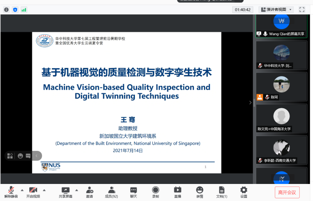The width and height of the screenshot is (313, 201).
Task: Enter full screen mode via top-right icon
Action: pos(302,9)
